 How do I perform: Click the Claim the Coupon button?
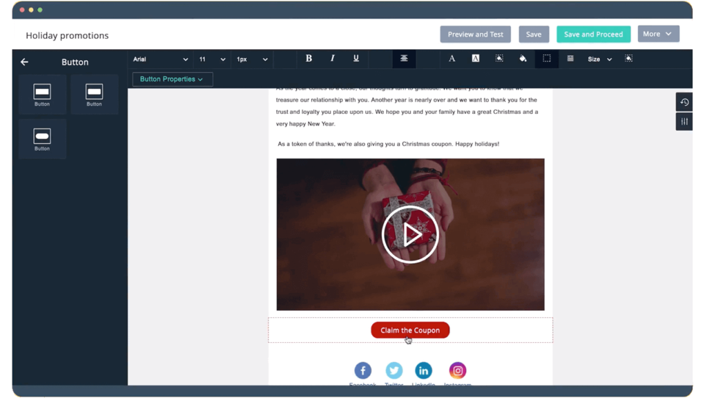coord(410,330)
